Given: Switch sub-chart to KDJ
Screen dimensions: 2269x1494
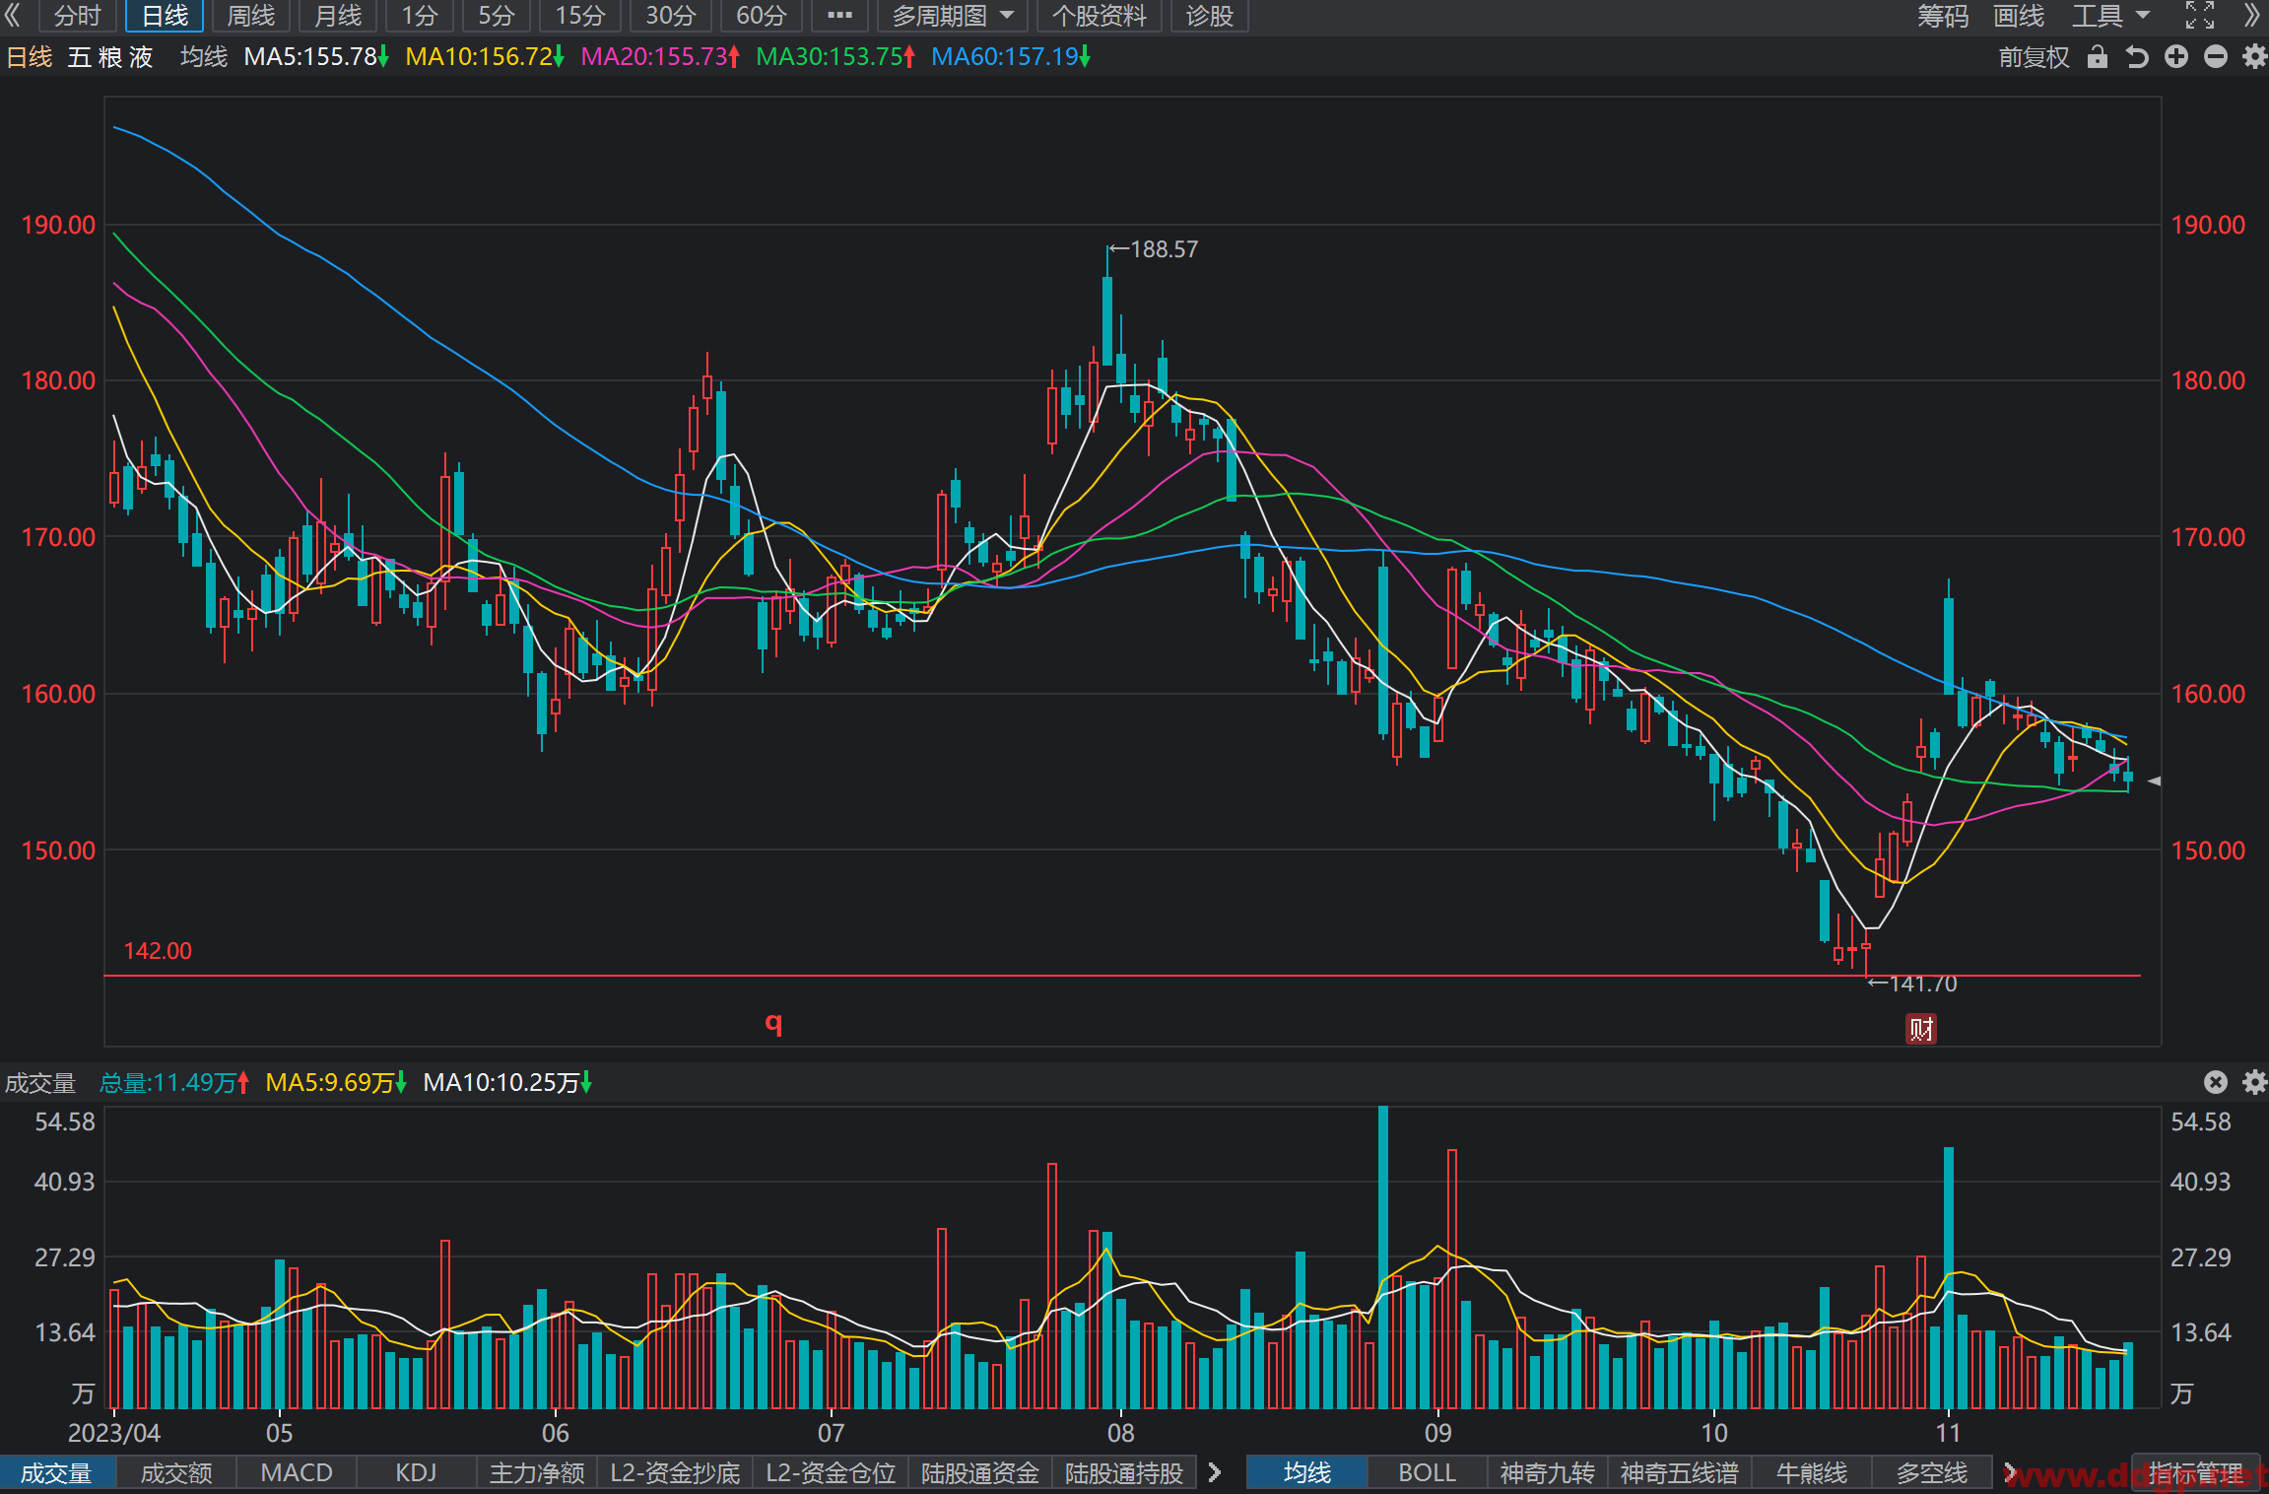Looking at the screenshot, I should (x=416, y=1472).
